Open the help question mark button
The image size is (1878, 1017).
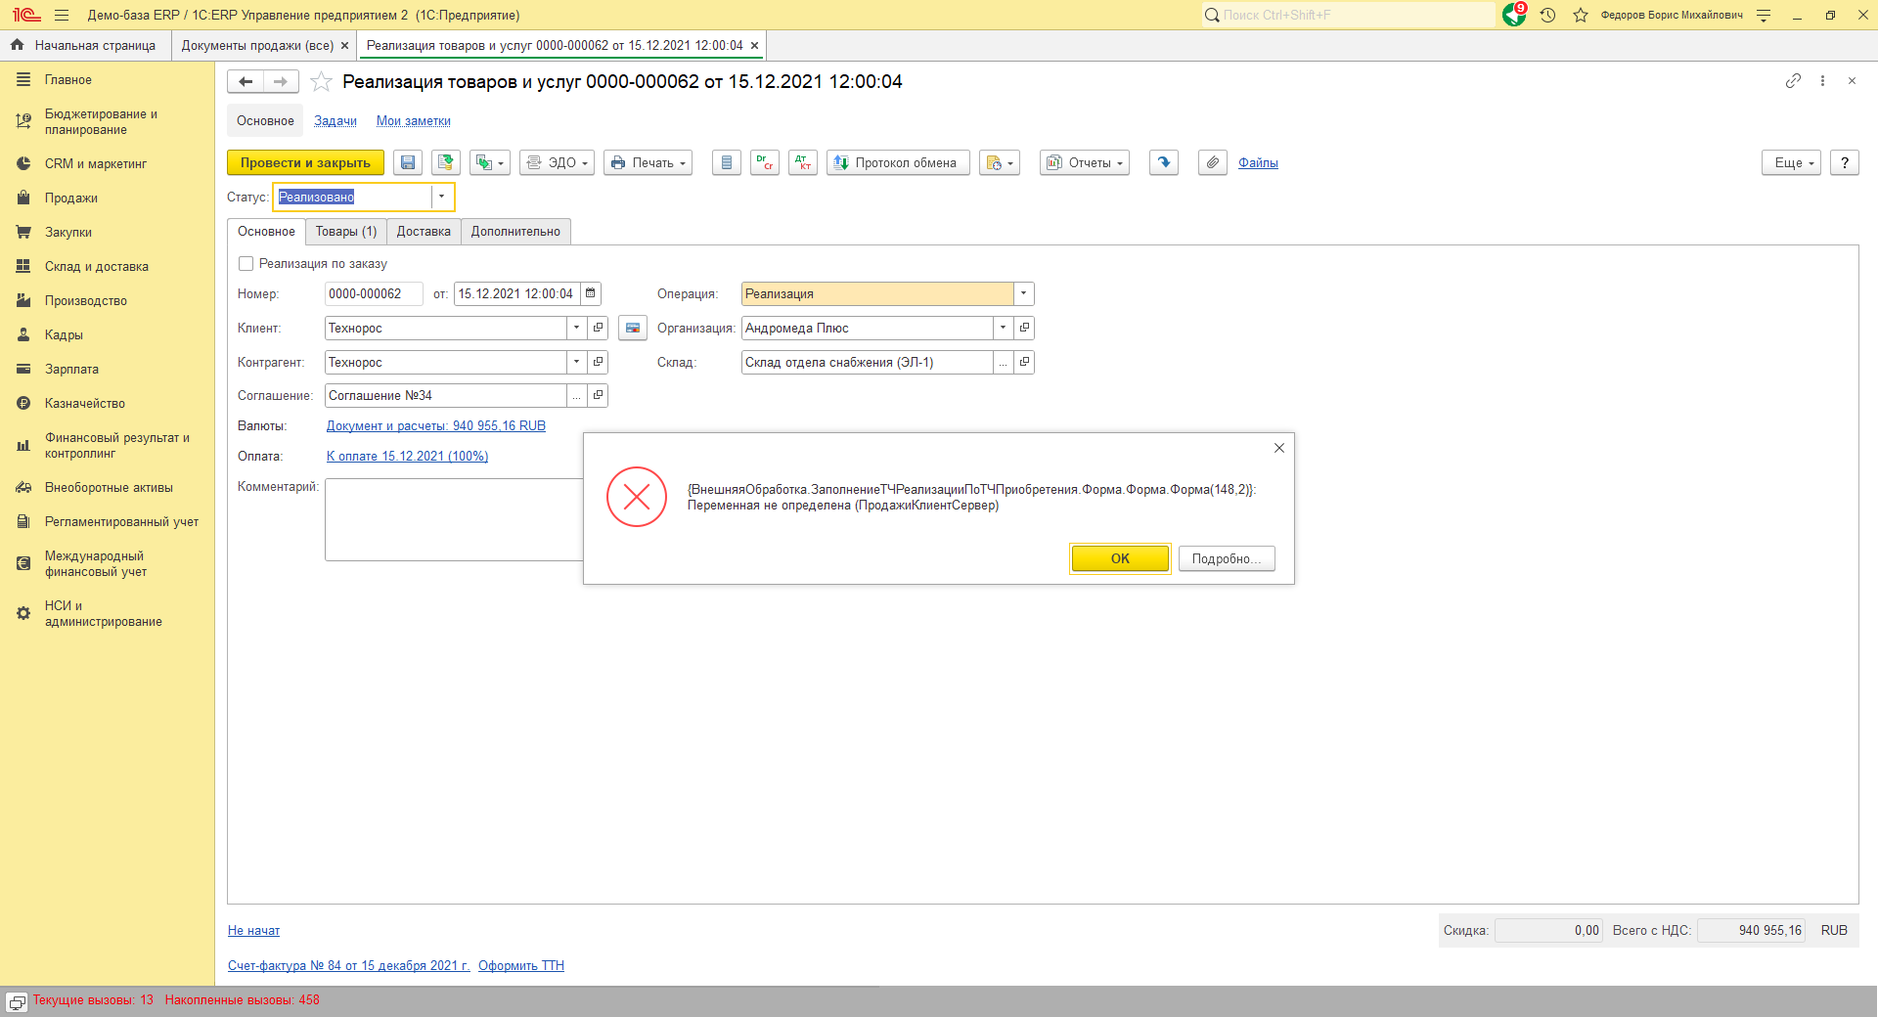click(x=1845, y=162)
